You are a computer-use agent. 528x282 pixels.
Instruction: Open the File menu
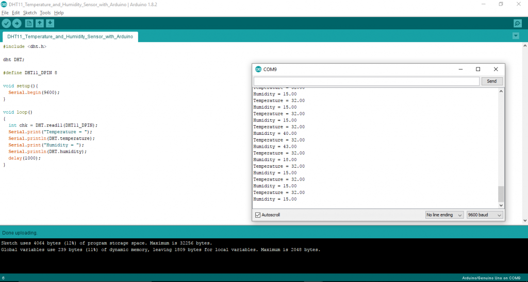[x=5, y=13]
